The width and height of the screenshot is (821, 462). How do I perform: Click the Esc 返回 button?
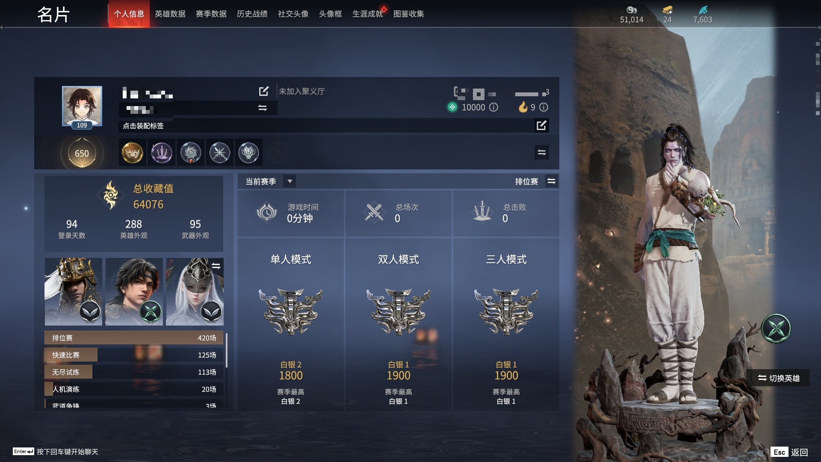tap(790, 452)
